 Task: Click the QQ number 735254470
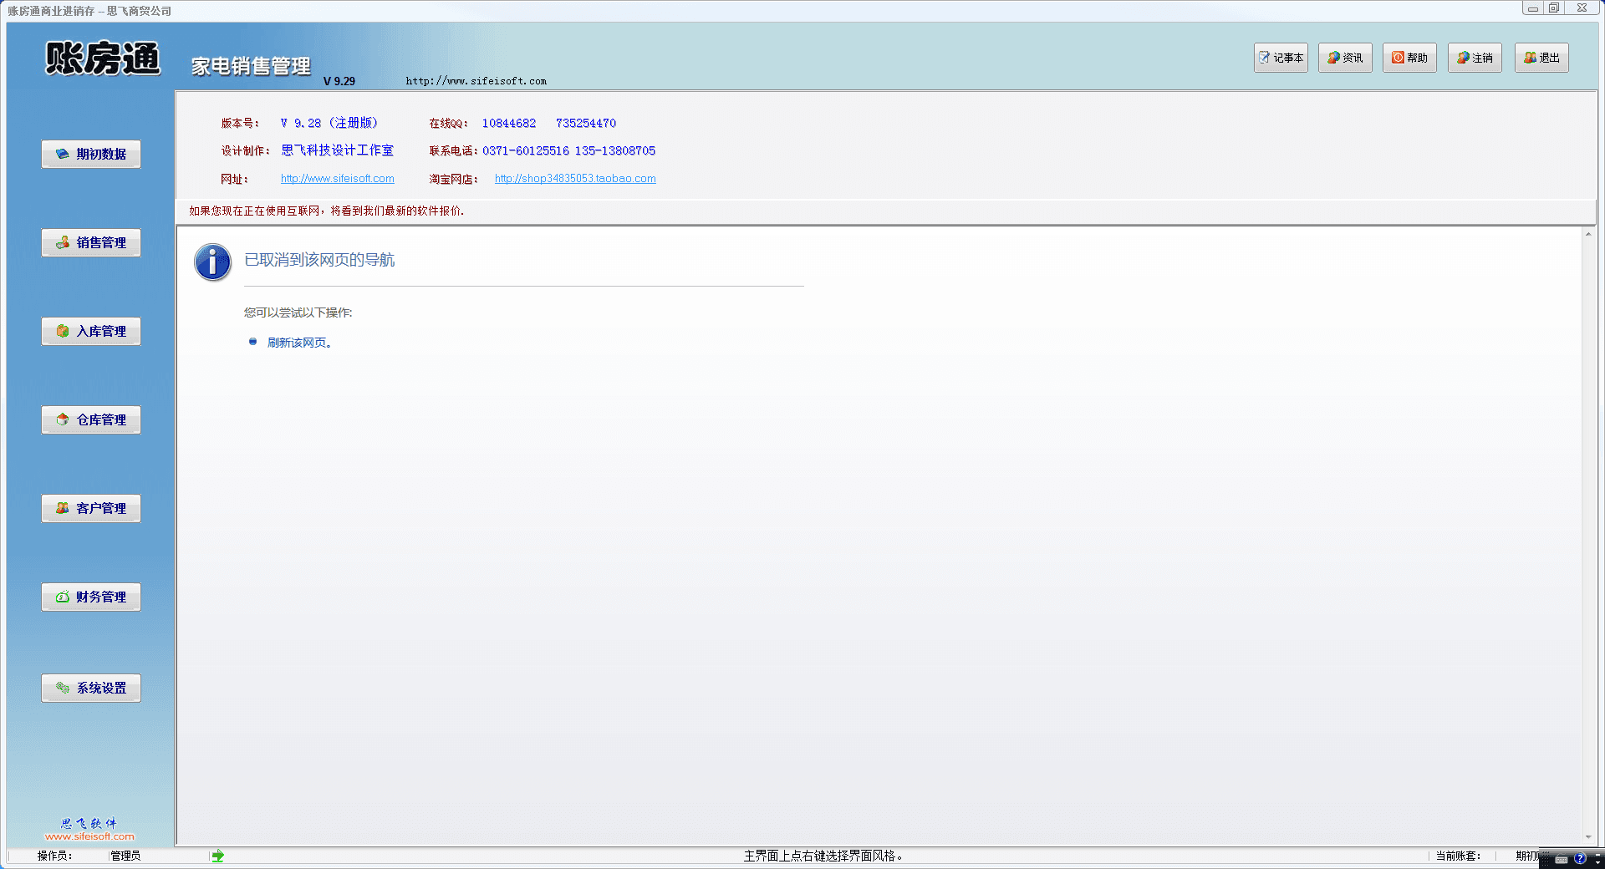tap(586, 123)
